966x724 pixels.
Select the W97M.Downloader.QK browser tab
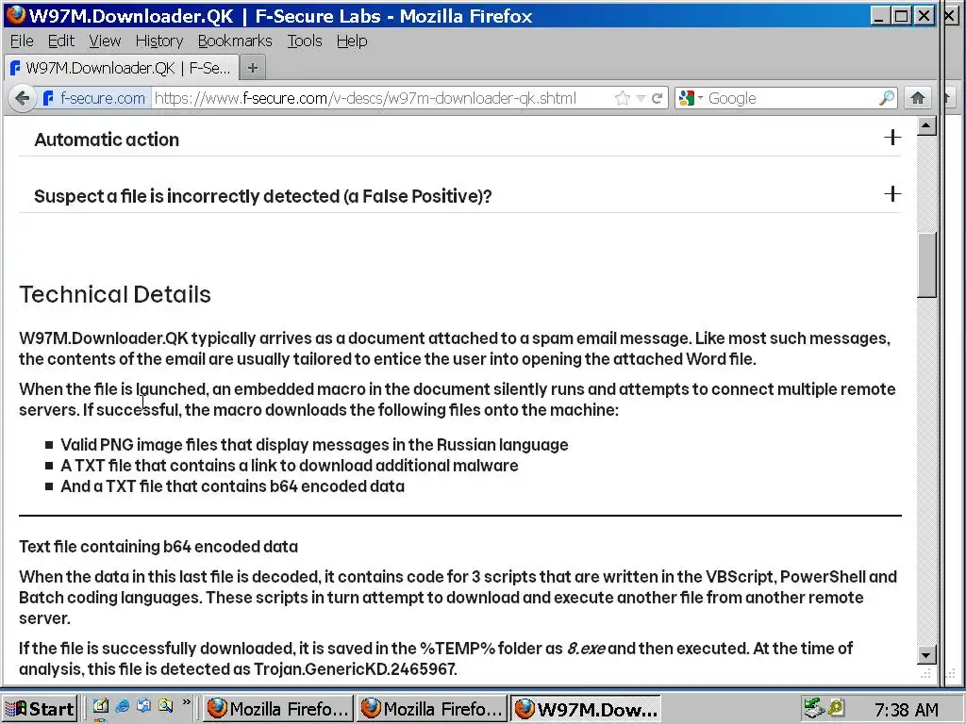click(x=120, y=68)
